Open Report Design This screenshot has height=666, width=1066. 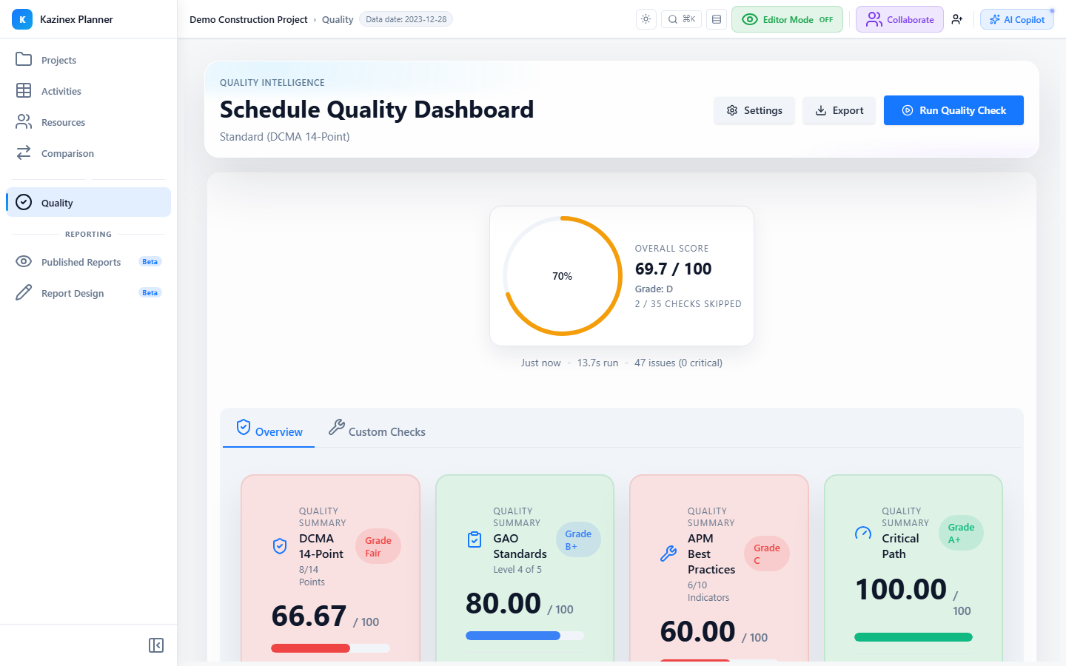[88, 292]
